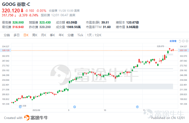Click the highlighted 320.120 label on left axis
Viewport: 189px width, 123px height.
6,50
